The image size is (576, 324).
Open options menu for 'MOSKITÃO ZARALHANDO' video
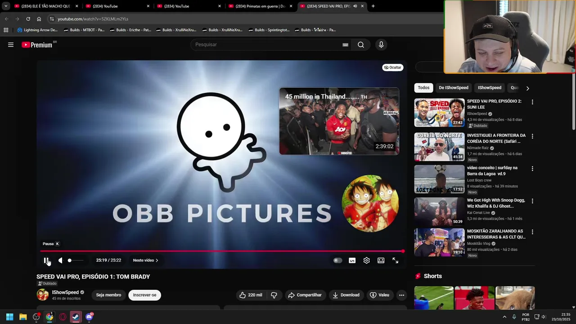(x=532, y=232)
